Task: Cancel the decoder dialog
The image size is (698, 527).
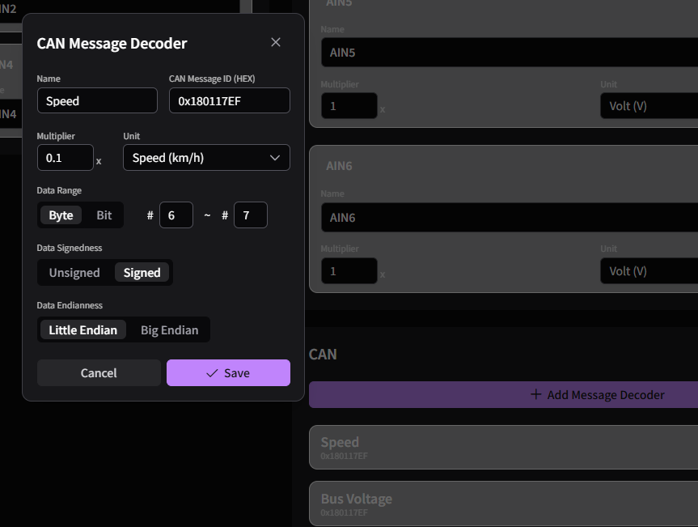Action: click(99, 373)
